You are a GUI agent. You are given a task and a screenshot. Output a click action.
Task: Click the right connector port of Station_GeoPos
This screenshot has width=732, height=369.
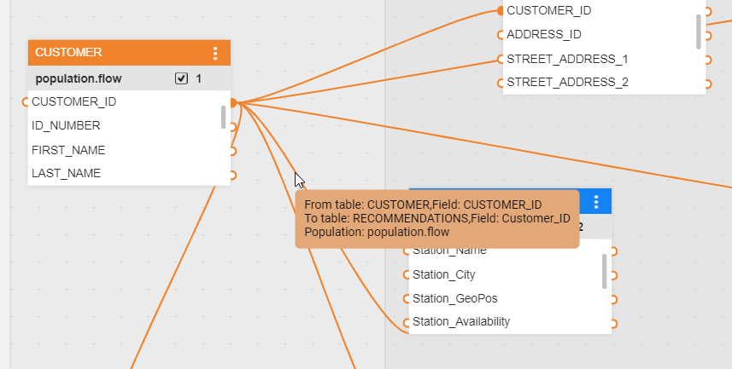614,299
